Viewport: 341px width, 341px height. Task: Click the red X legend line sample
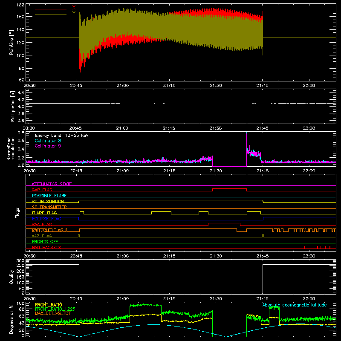point(51,9)
